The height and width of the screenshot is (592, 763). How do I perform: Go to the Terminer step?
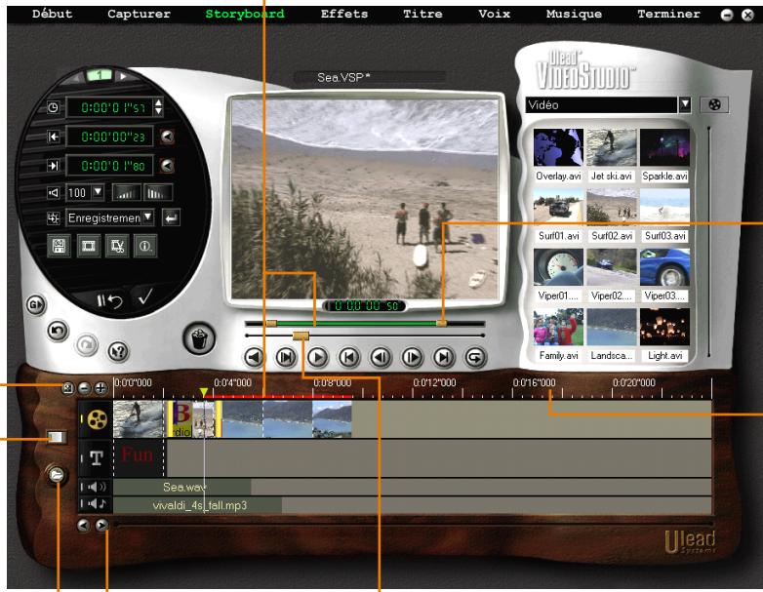tap(668, 14)
